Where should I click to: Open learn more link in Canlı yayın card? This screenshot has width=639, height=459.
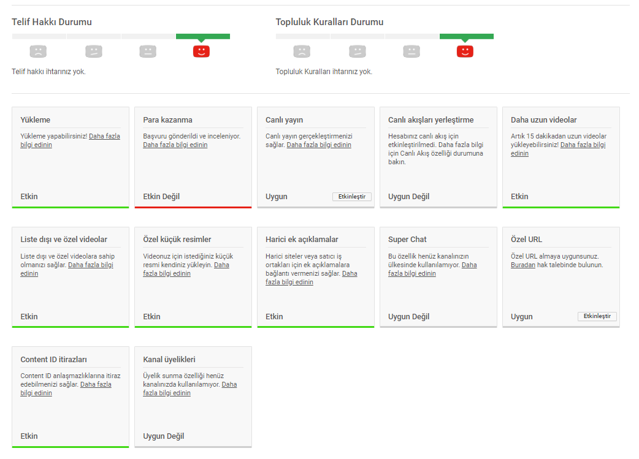(319, 145)
